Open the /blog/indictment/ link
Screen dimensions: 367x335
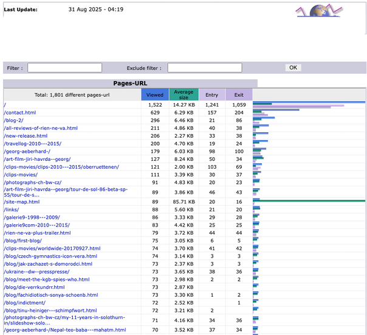24,302
